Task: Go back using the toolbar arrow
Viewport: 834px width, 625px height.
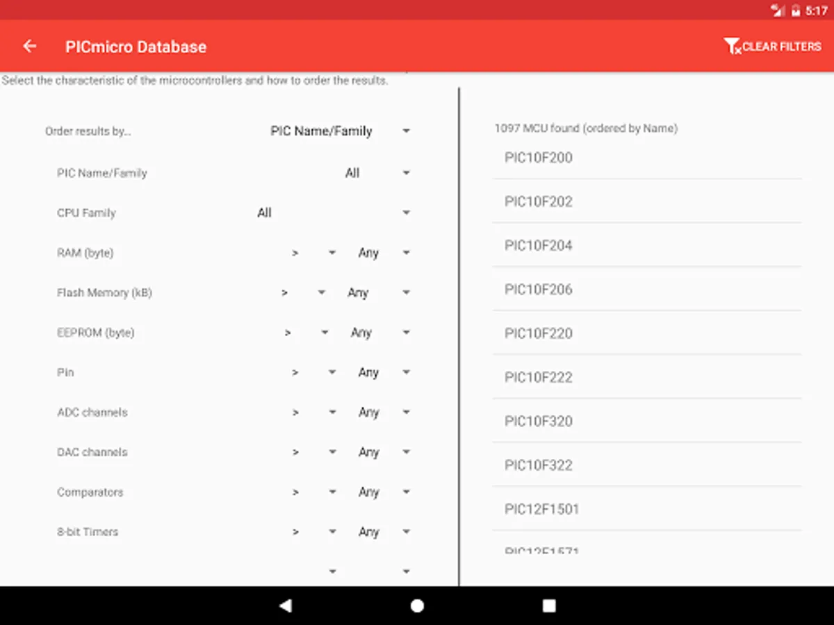Action: [x=29, y=47]
